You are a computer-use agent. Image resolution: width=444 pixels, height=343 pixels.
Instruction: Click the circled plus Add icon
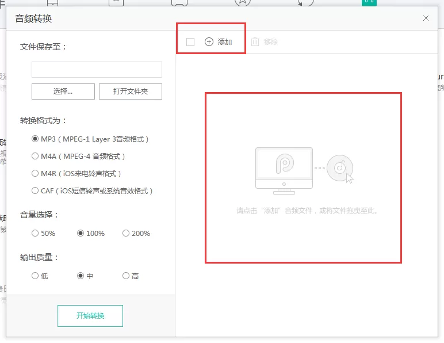coord(209,42)
